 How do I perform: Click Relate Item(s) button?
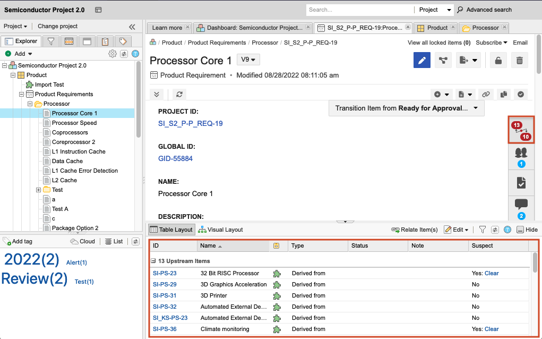[415, 230]
